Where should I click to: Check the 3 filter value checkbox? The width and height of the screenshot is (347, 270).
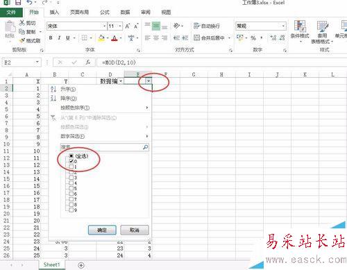pos(71,178)
